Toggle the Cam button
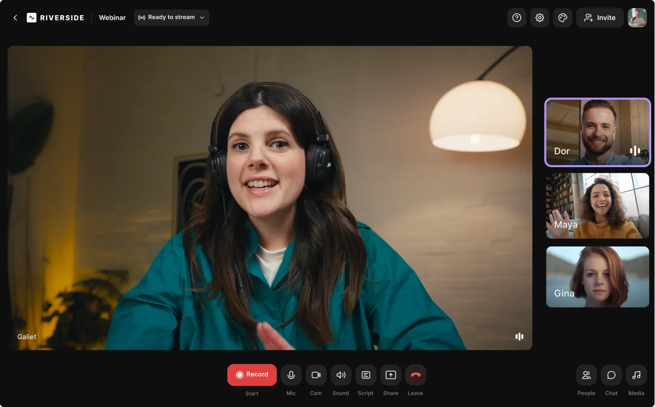Image resolution: width=655 pixels, height=407 pixels. (316, 375)
